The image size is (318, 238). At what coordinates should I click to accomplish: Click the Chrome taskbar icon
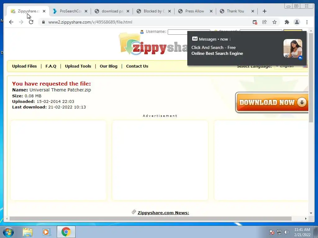click(x=66, y=232)
